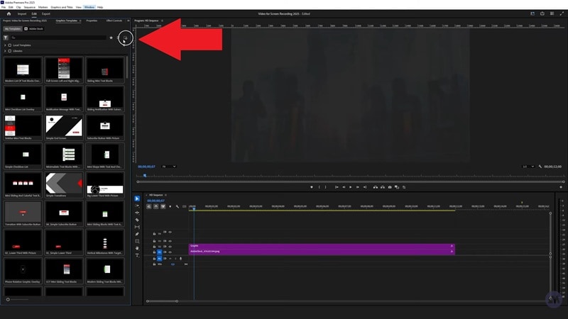Select the Ripple Edit tool
This screenshot has height=319, width=568.
pyautogui.click(x=137, y=213)
